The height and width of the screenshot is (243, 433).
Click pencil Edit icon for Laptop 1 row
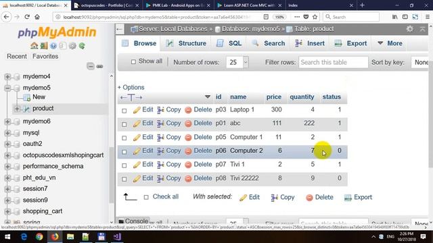[x=137, y=110]
